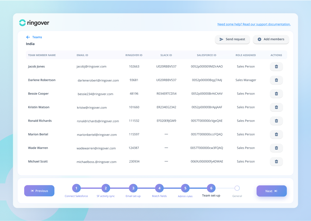
Task: Click the Ringover logo
Action: (x=34, y=23)
